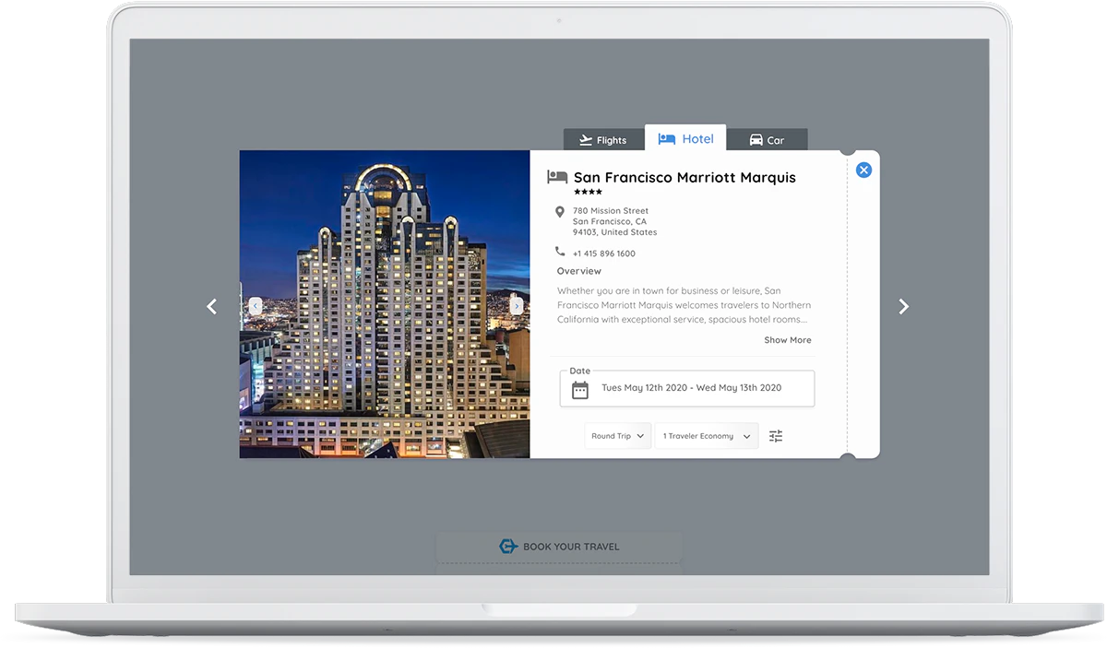
Task: Select the Hotel tab
Action: 685,138
